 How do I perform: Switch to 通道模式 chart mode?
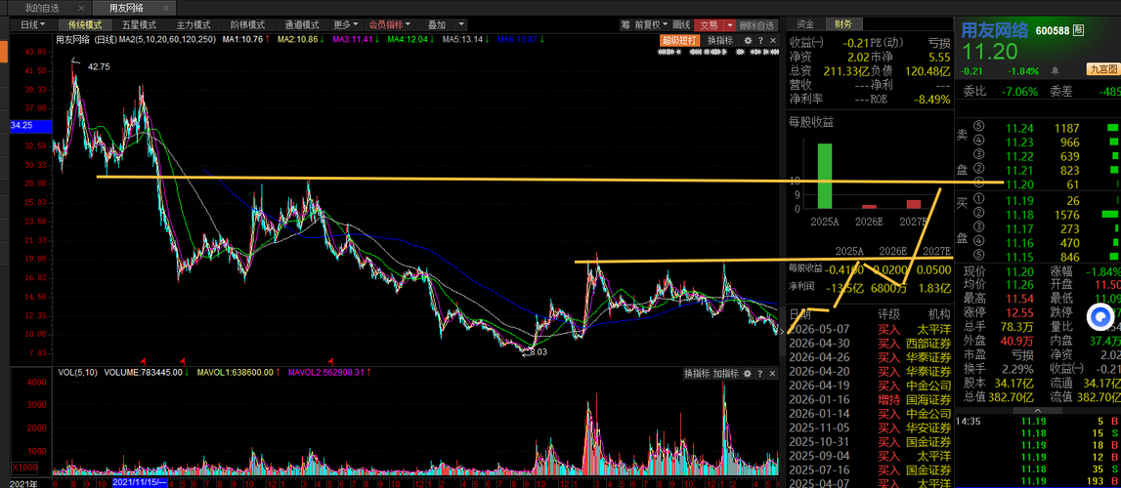coord(300,24)
